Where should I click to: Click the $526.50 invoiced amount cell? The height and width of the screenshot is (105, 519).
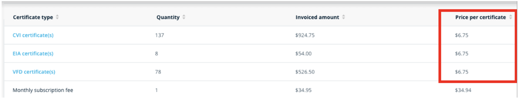(305, 72)
